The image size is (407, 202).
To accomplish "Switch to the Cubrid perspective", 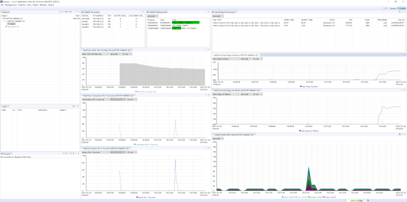I will tap(402, 8).
